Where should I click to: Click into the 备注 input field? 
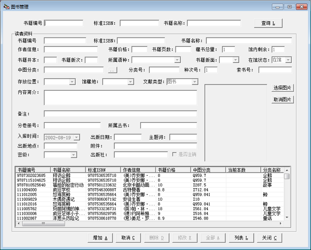[120, 114]
